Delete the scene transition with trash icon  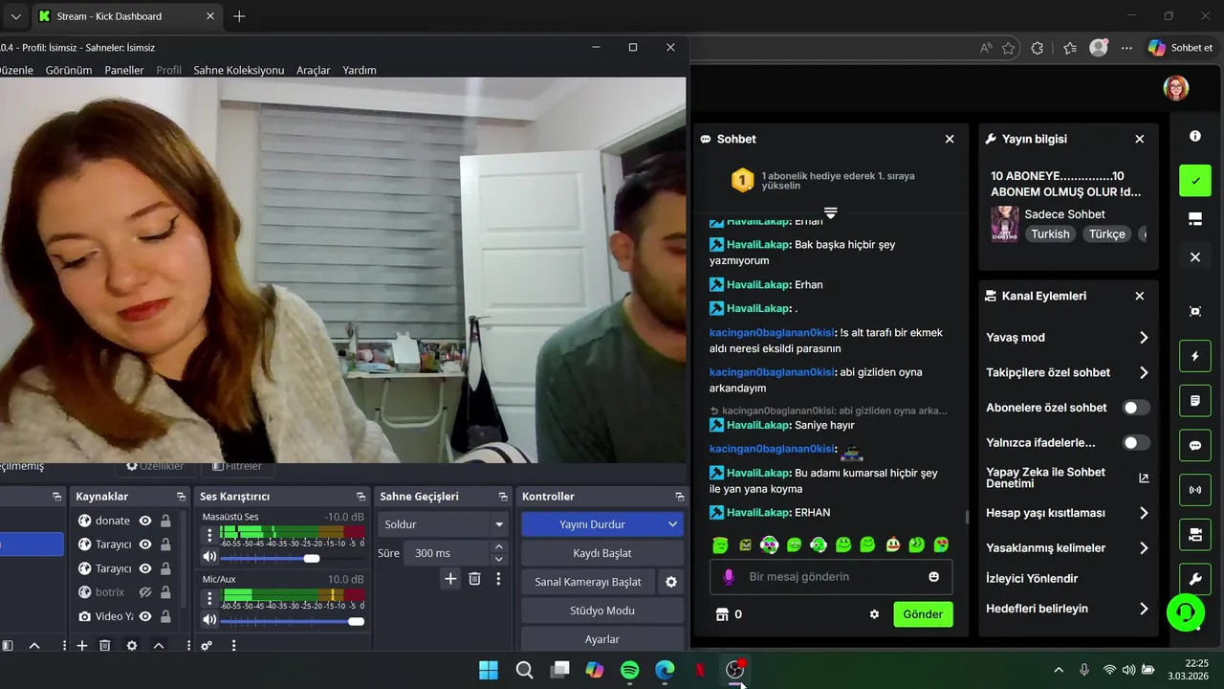pyautogui.click(x=474, y=578)
